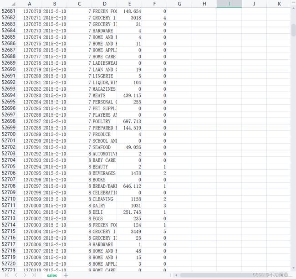
Task: Click the SEAFOOD cell
Action: coord(104,147)
